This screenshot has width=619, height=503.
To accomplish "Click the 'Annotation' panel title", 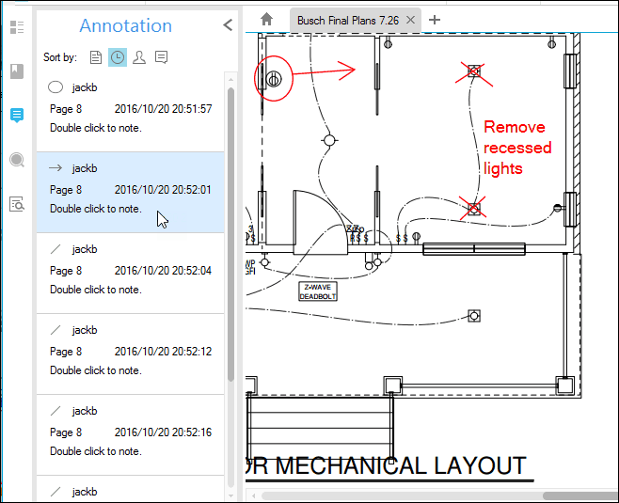I will coord(125,25).
